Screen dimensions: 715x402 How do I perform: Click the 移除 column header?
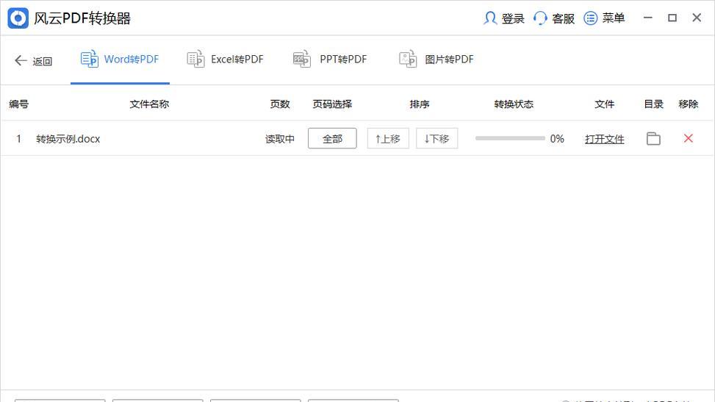pyautogui.click(x=689, y=104)
